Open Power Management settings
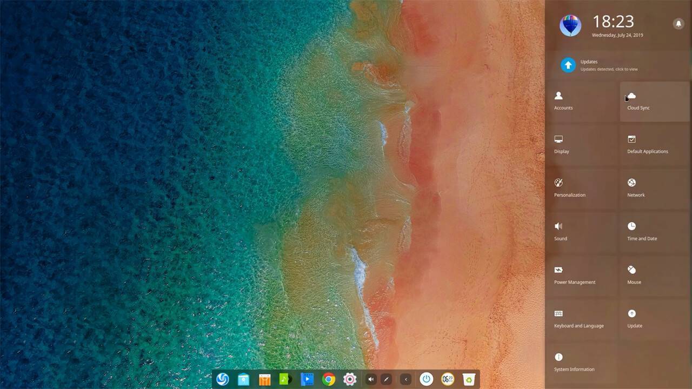The image size is (692, 389). tap(581, 276)
